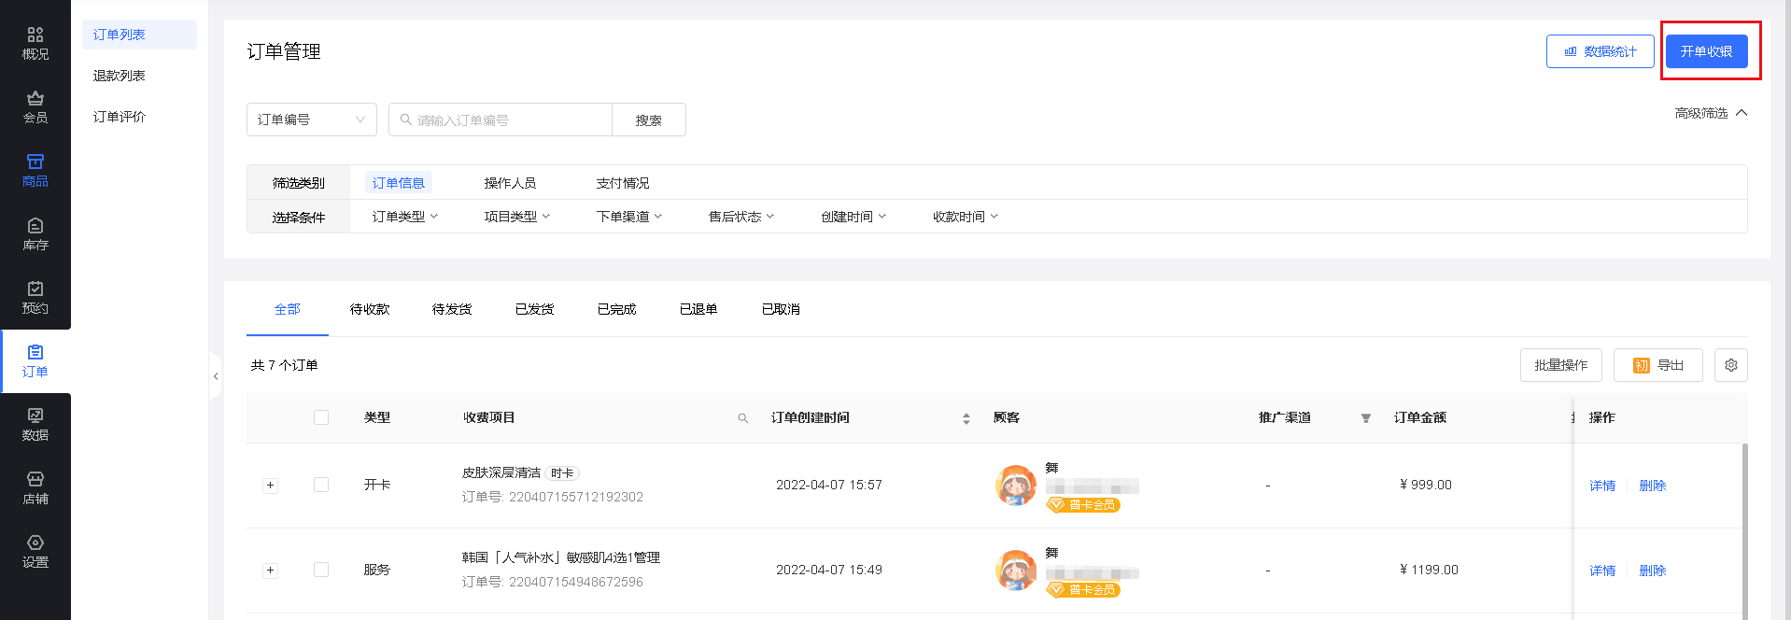Screen dimensions: 1791x620
Task: Focus the 请输入订单编号 search input
Action: [x=501, y=120]
